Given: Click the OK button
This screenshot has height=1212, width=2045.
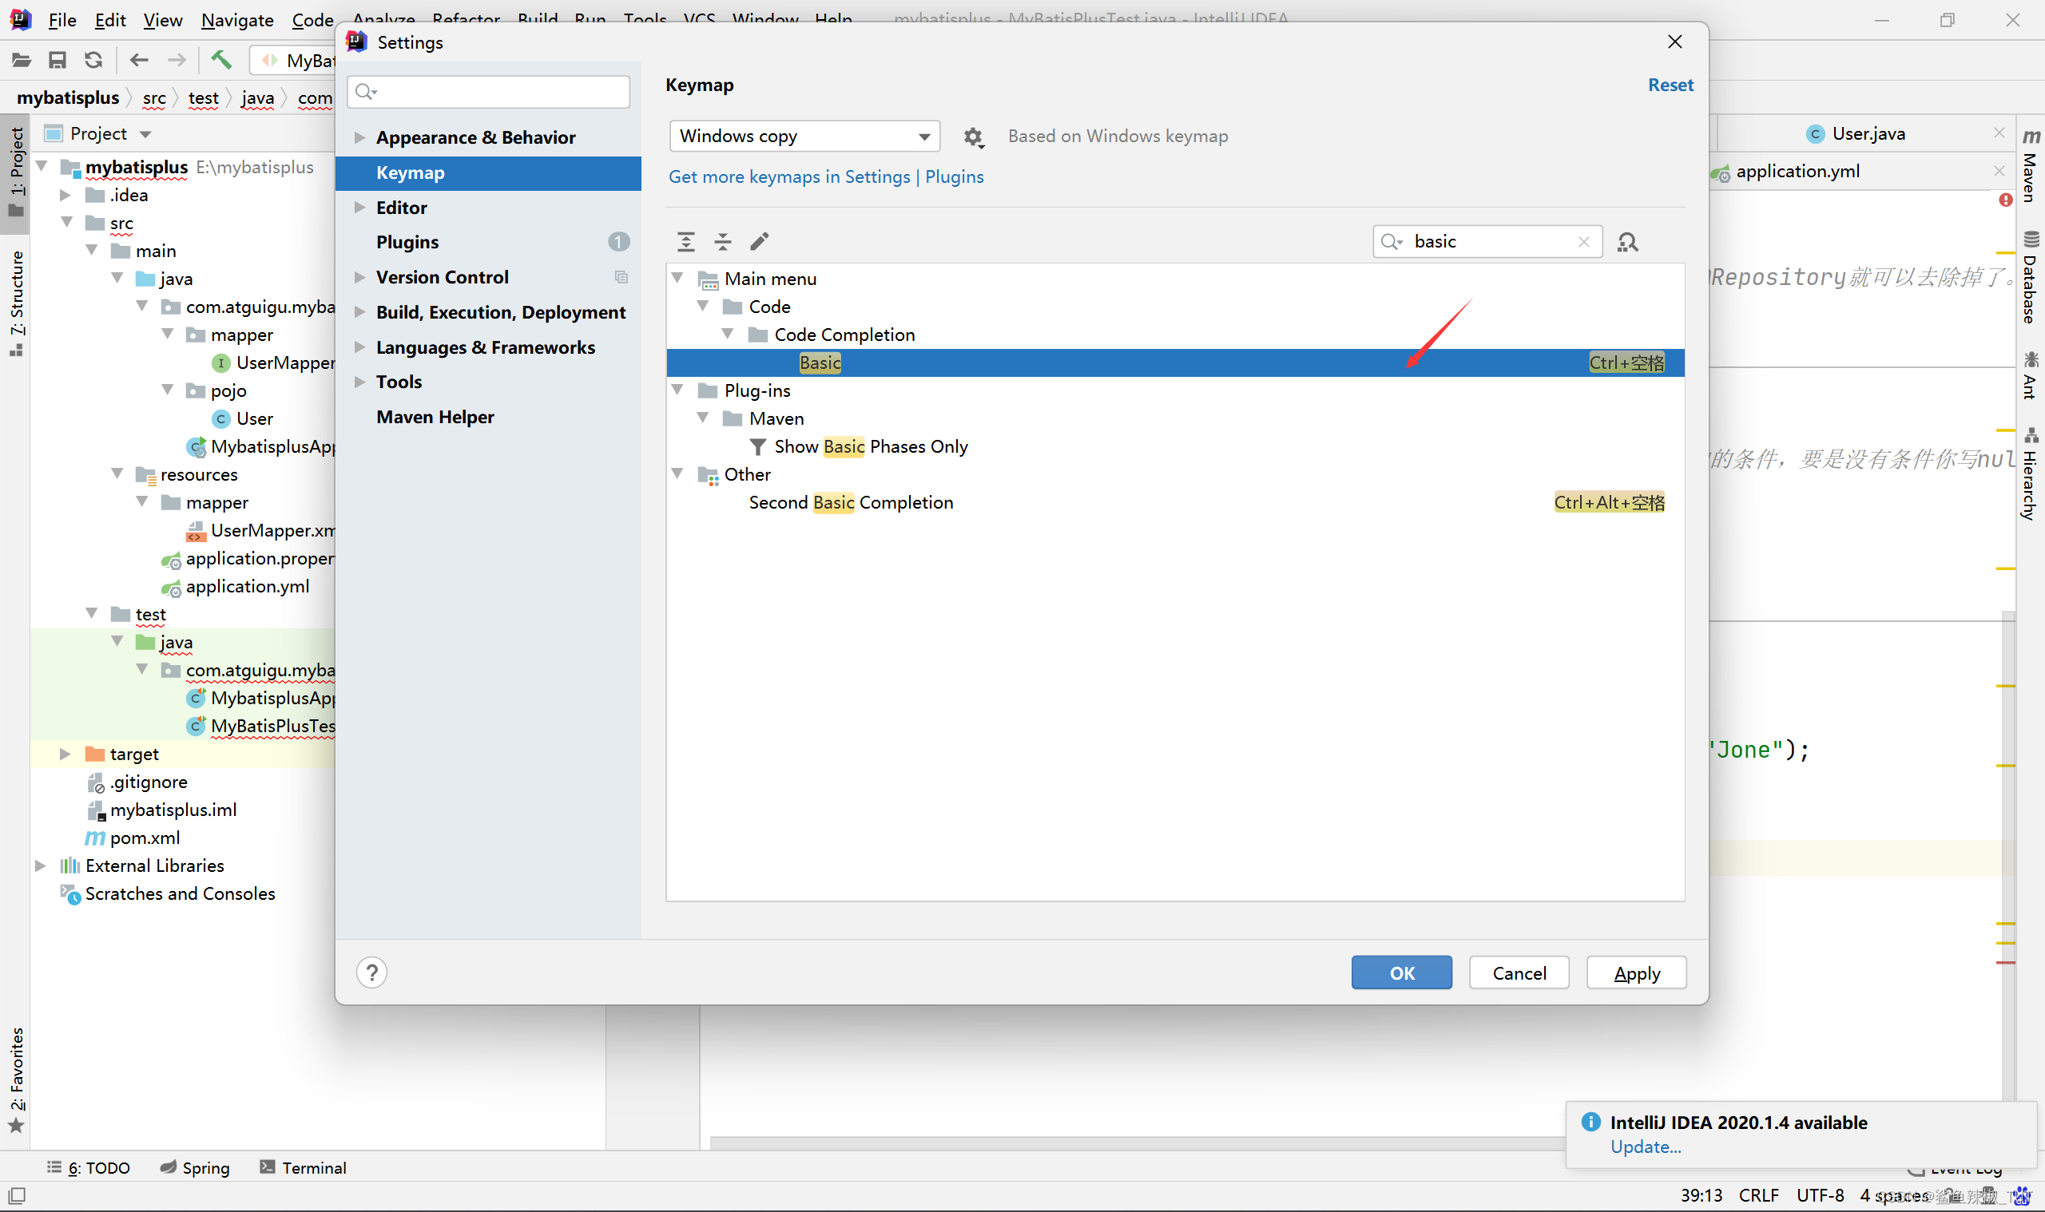Looking at the screenshot, I should 1401,972.
